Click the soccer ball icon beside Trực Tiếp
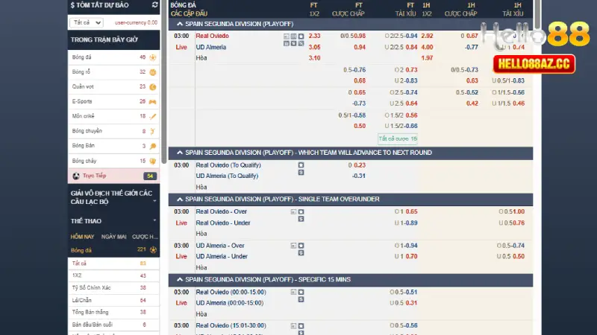The image size is (597, 335). 76,176
